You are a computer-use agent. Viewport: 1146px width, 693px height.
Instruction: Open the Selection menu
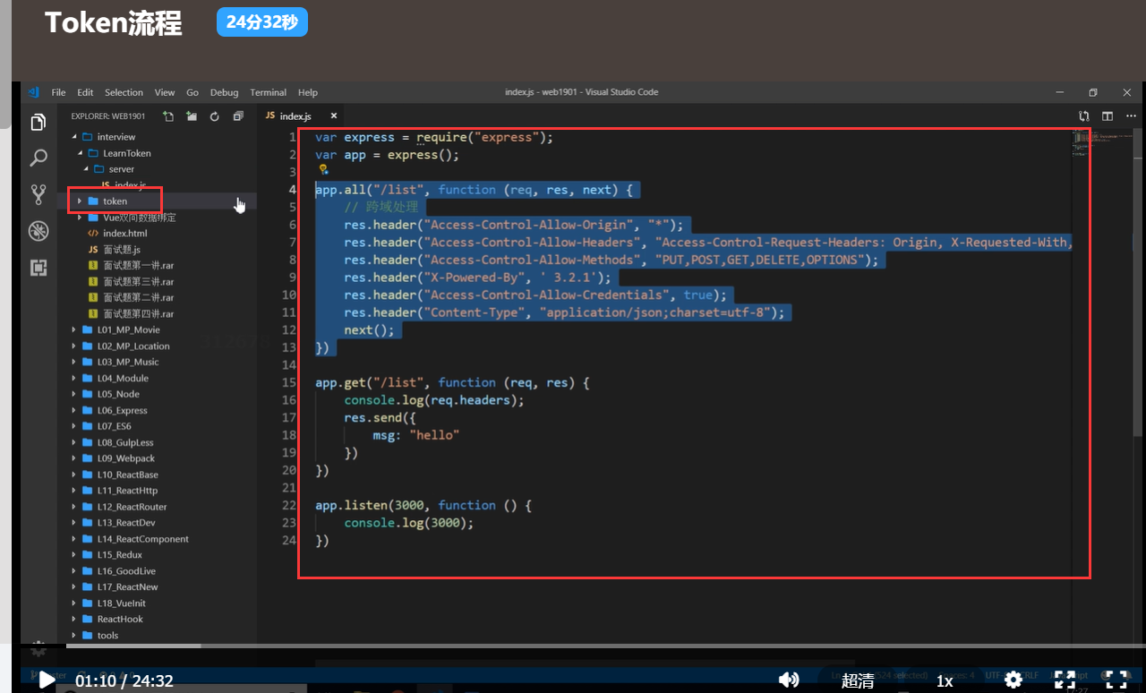(x=124, y=92)
